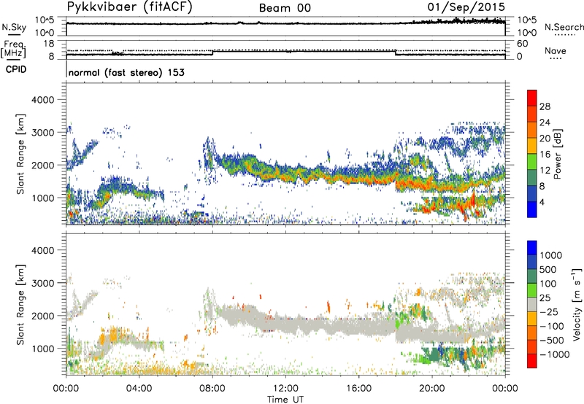Viewport: 584px width, 404px height.
Task: Click the -1000 value on Velocity colorbar
Action: 554,354
